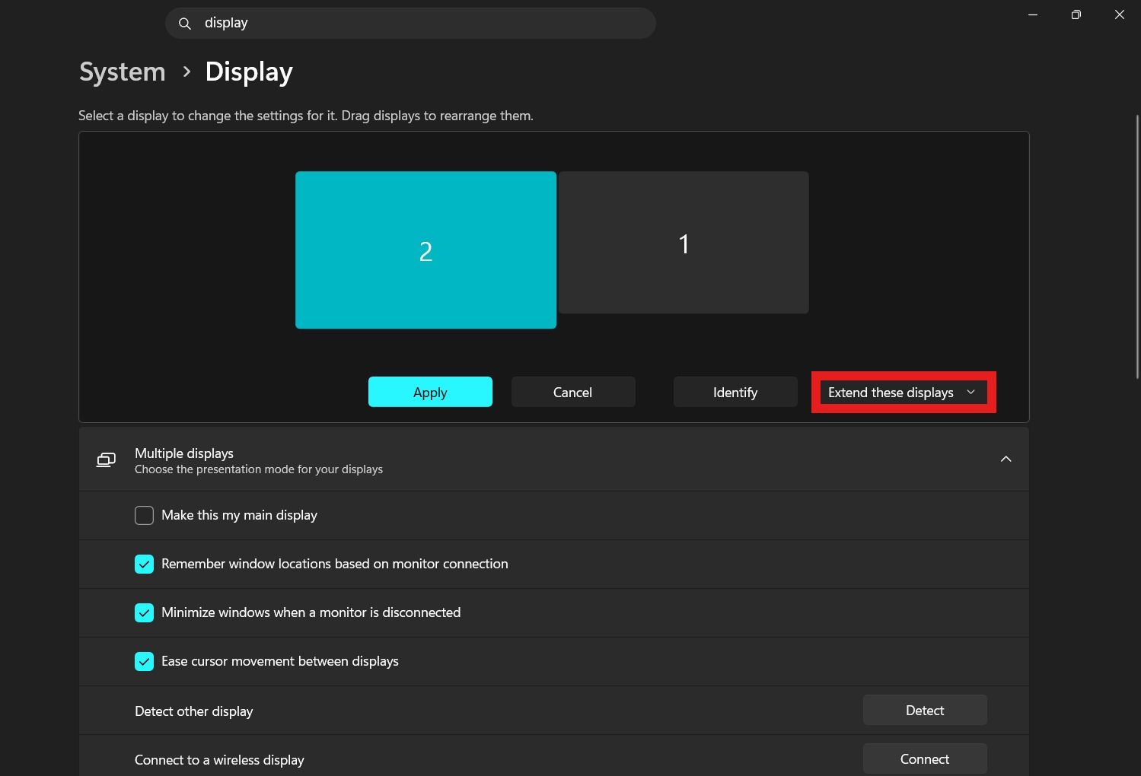Click 'Choose the presentation mode for your displays' text
Screen dimensions: 1141x776
[x=259, y=469]
